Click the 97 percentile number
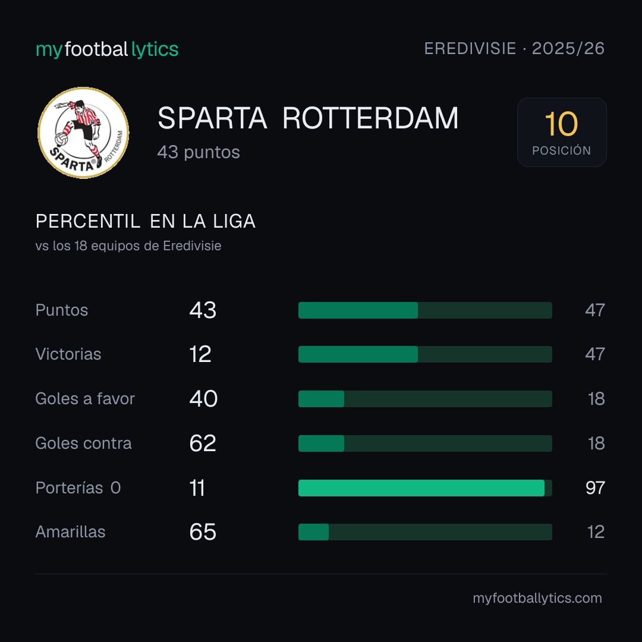Image resolution: width=642 pixels, height=642 pixels. coord(595,488)
